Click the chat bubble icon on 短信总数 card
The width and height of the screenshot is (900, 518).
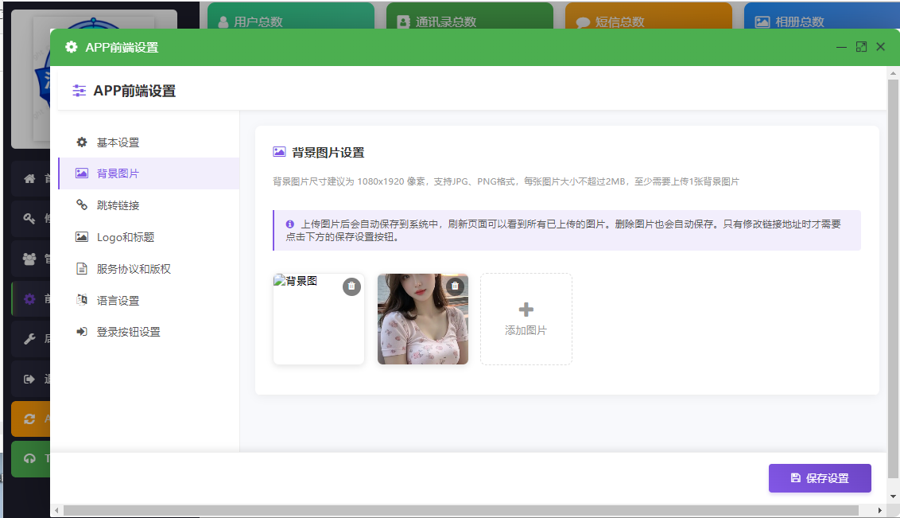[x=583, y=22]
